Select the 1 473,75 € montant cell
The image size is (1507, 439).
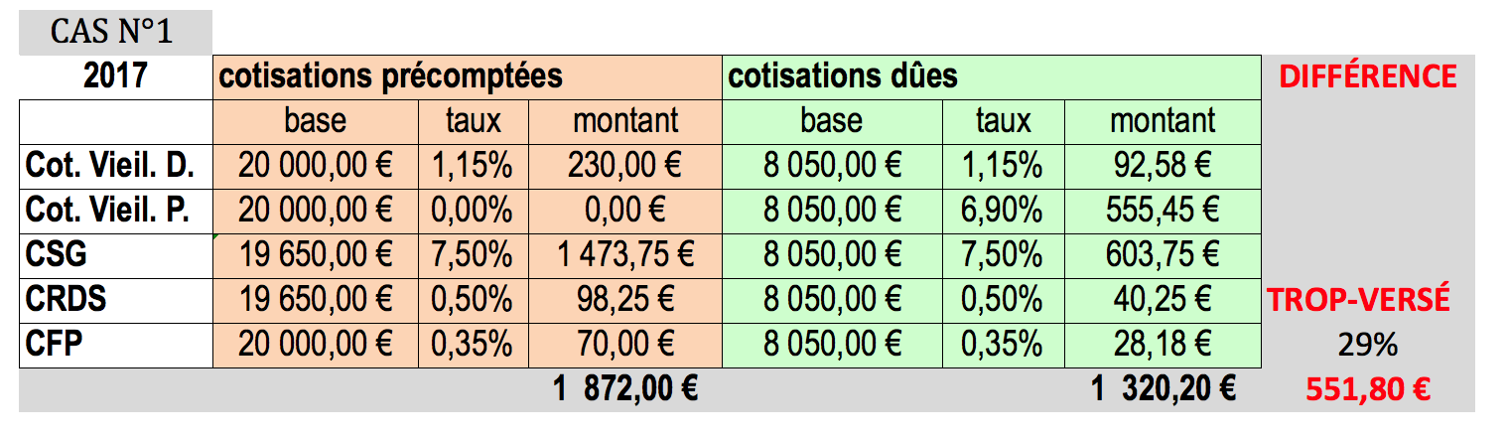click(625, 256)
